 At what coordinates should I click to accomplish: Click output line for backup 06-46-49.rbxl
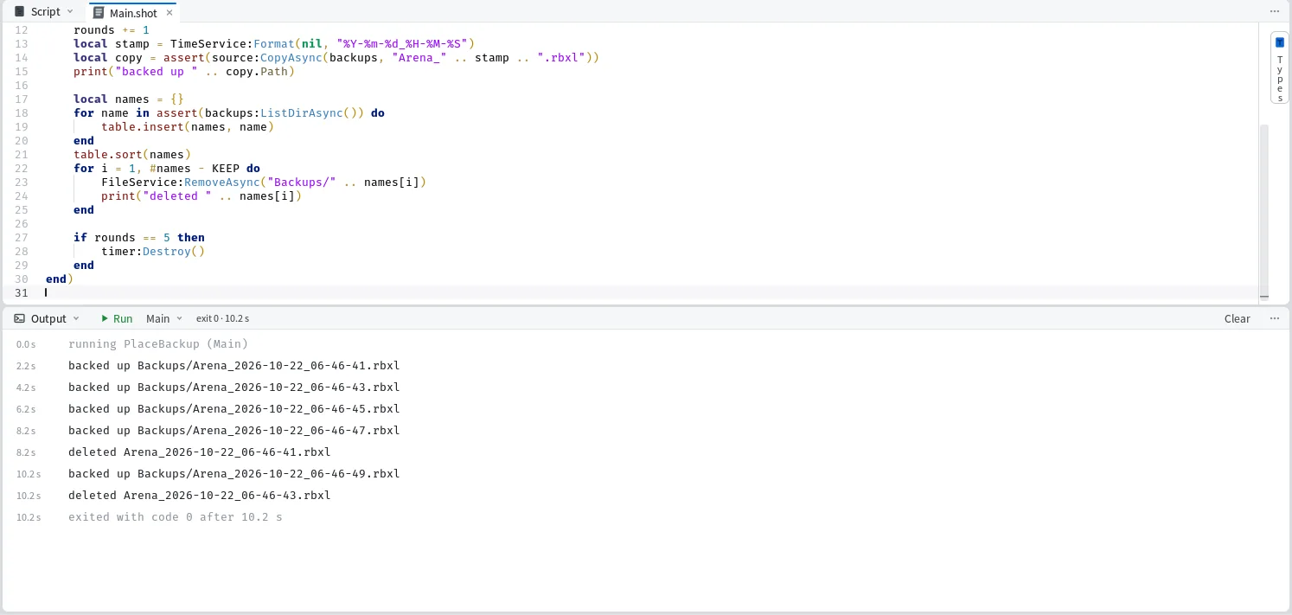pos(234,473)
